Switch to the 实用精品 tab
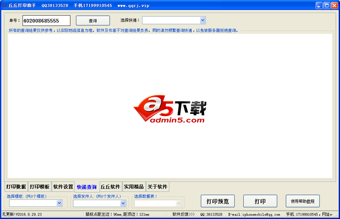Viewport: 340px width, 219px height. tap(134, 187)
